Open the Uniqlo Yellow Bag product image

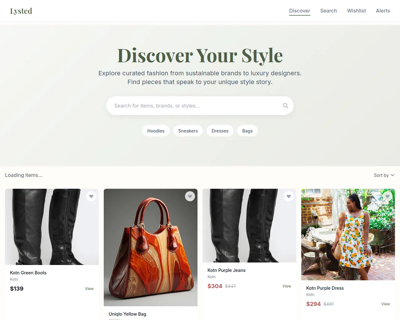pos(151,247)
